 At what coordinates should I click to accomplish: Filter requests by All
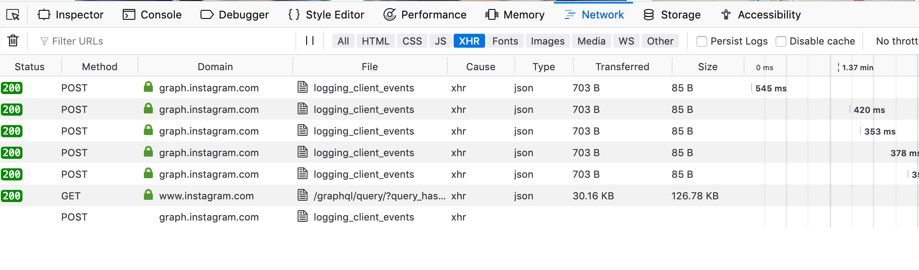(344, 41)
